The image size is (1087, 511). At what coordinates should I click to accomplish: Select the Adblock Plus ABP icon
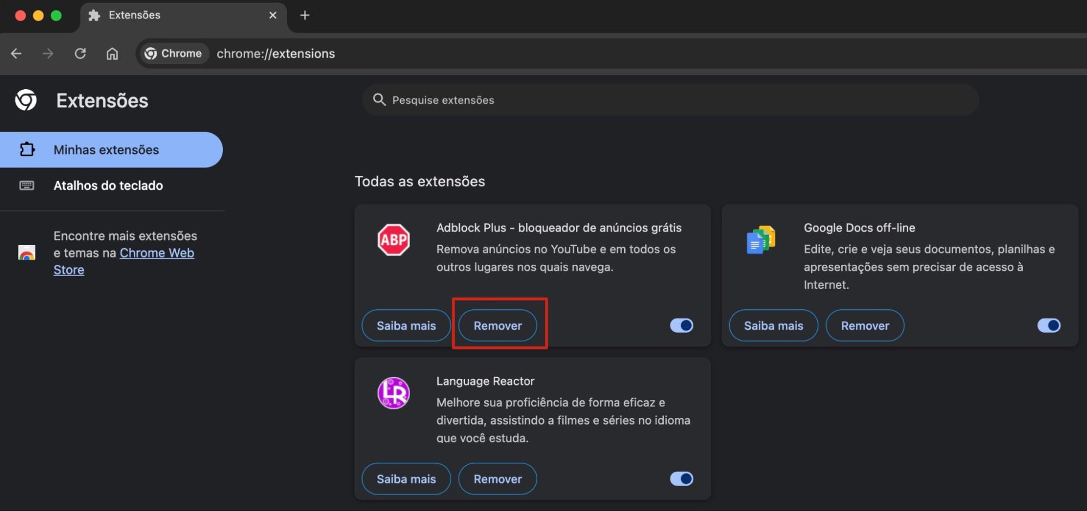pyautogui.click(x=393, y=240)
